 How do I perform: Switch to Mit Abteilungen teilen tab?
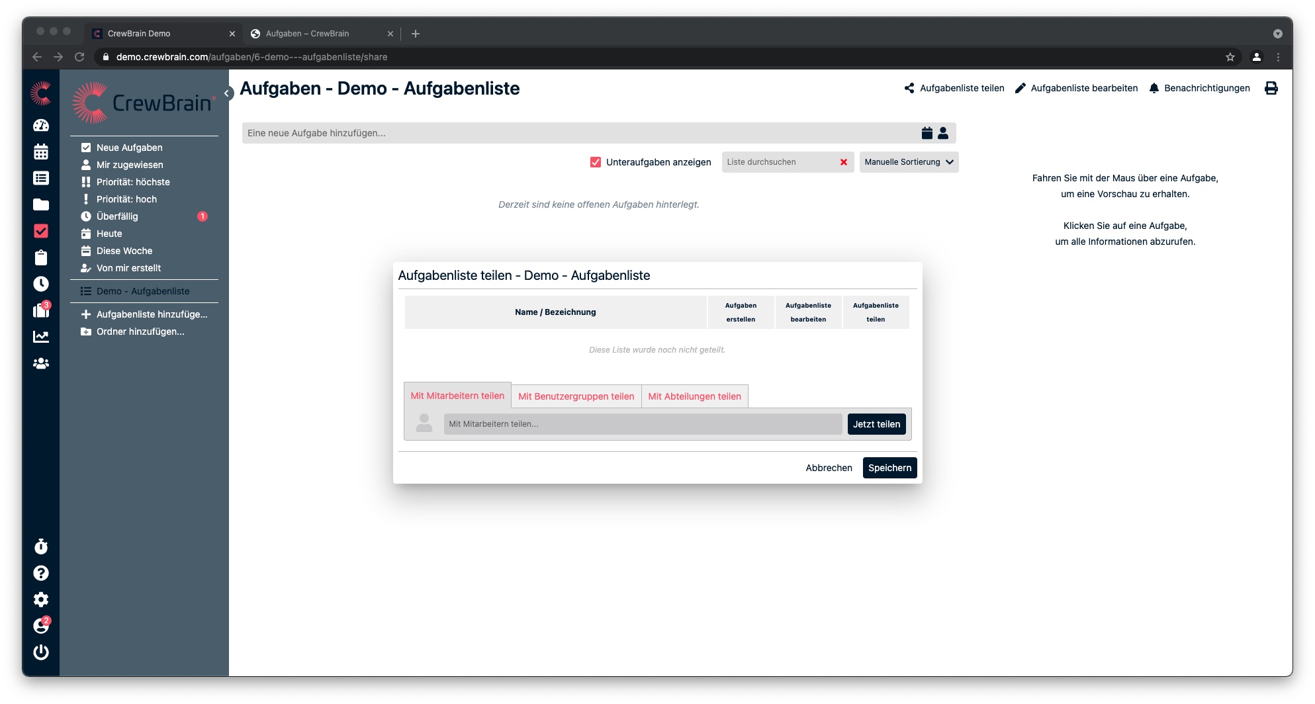(x=694, y=396)
